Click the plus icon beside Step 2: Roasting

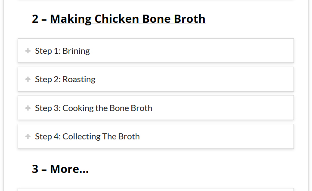(x=28, y=79)
